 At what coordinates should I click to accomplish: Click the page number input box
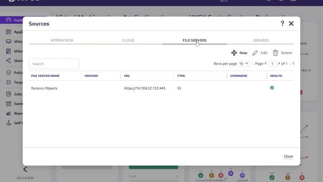point(272,64)
